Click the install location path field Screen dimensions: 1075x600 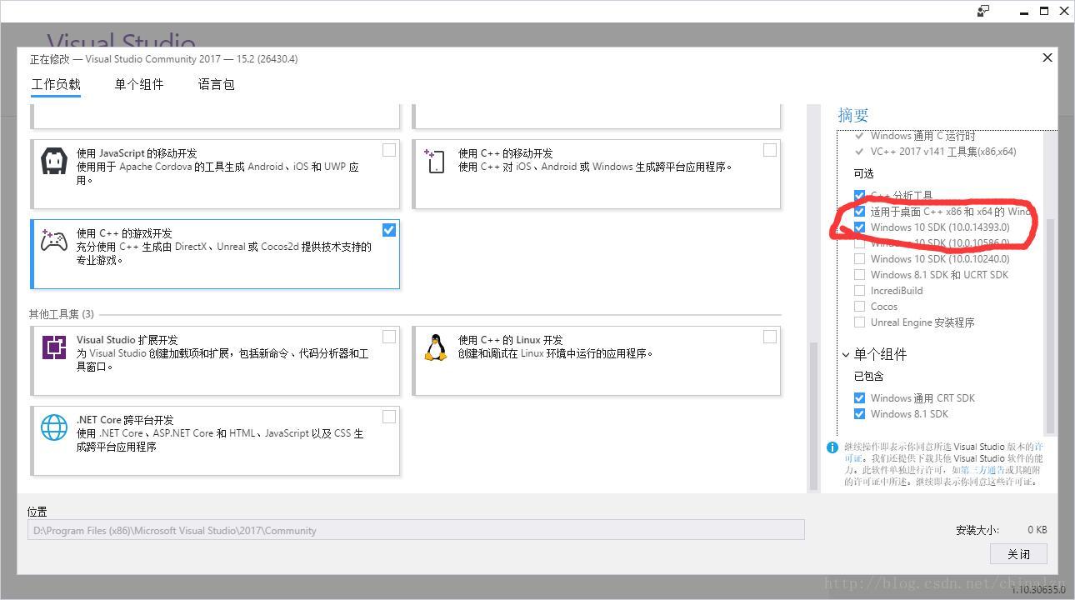tap(416, 530)
